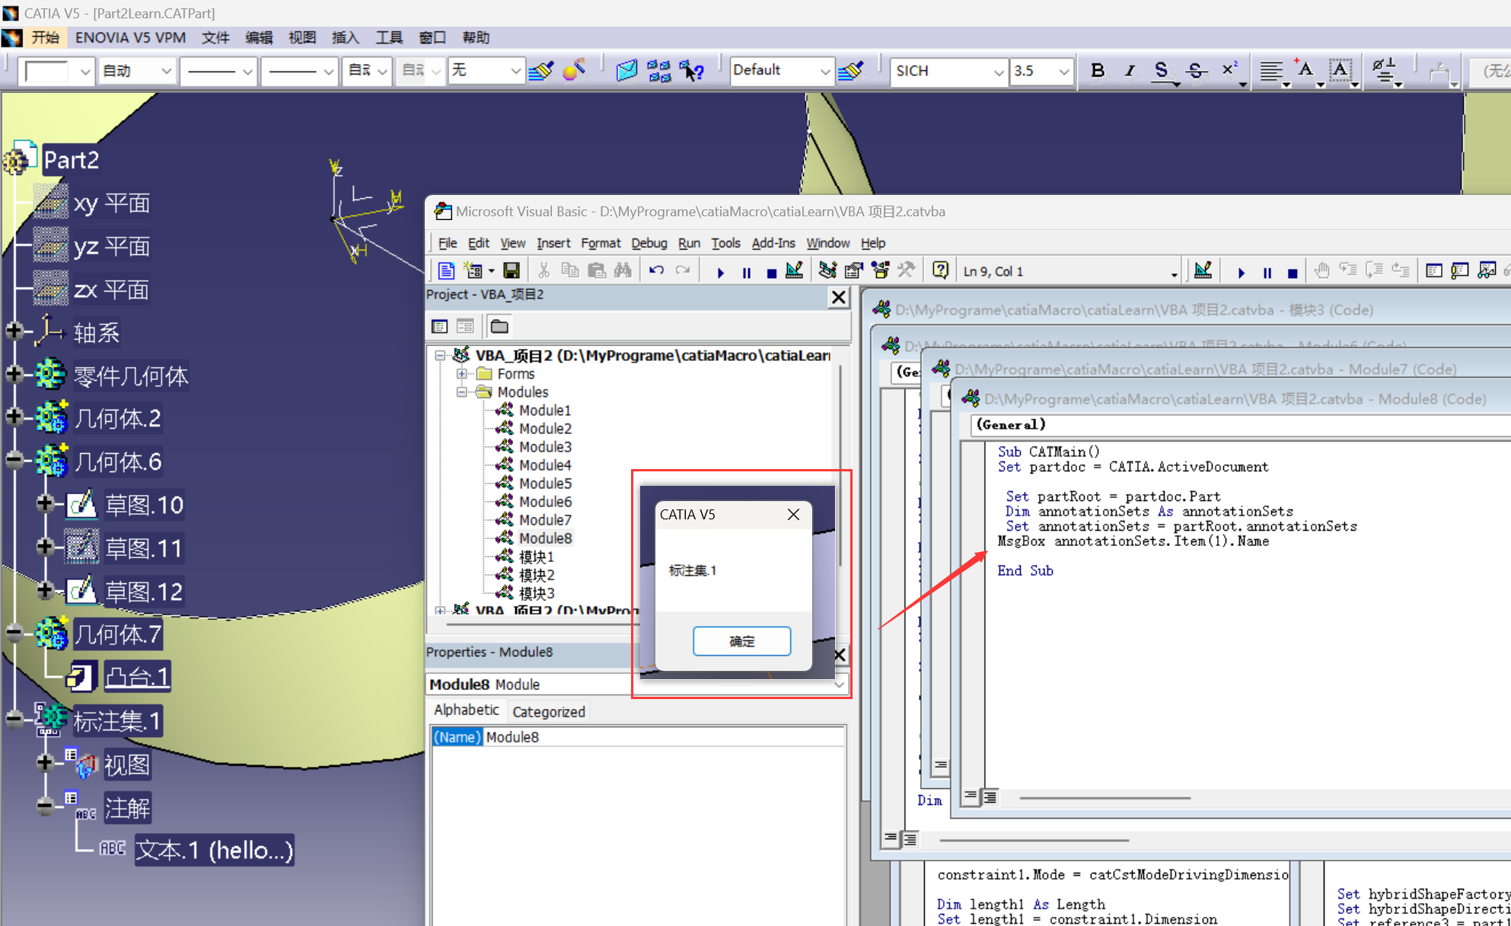Open Properties Window icon in VBA toolbar
1511x926 pixels.
(x=854, y=270)
